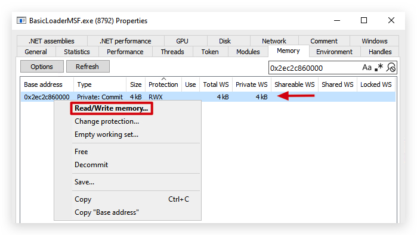Open the Comment tab
Image resolution: width=417 pixels, height=235 pixels.
click(x=324, y=41)
